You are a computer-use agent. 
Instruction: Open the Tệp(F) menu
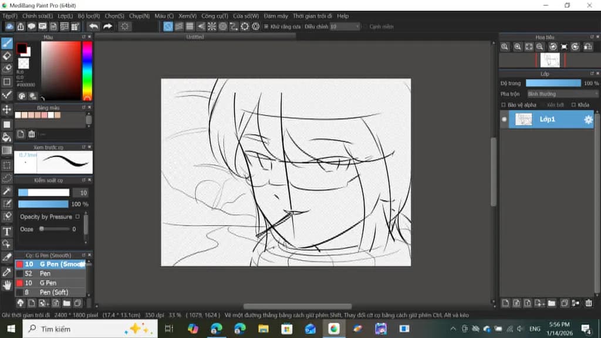10,16
